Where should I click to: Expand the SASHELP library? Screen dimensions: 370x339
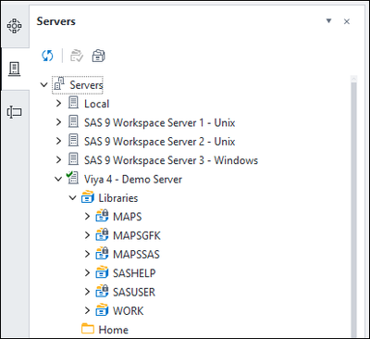pos(87,273)
